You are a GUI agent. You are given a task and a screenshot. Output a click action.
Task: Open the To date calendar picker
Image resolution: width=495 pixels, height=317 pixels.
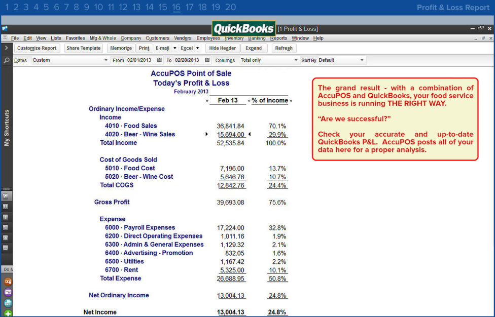pyautogui.click(x=207, y=60)
